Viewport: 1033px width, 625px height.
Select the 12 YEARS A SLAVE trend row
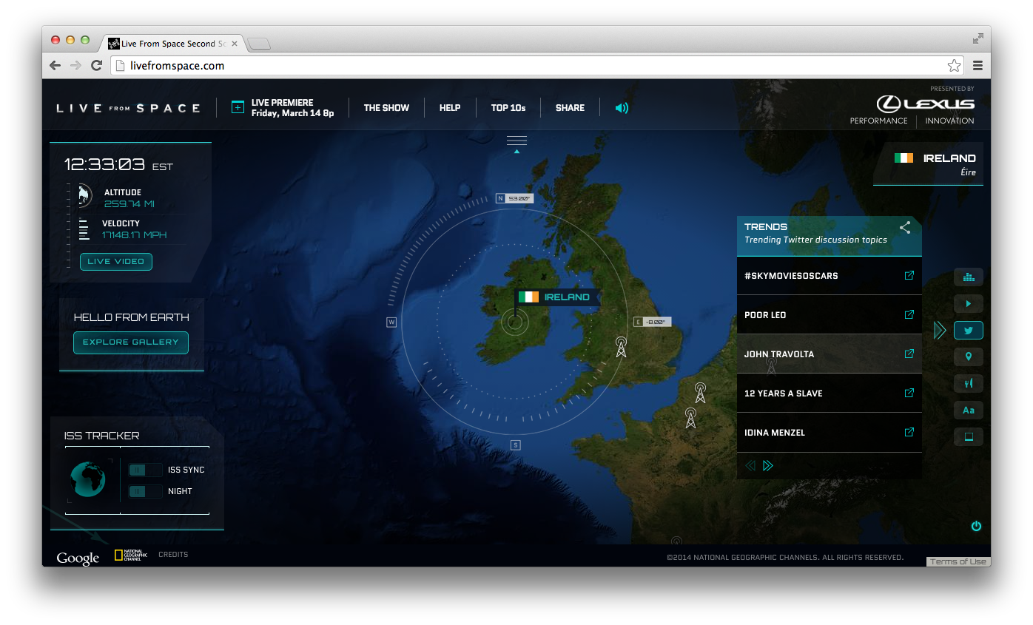[x=830, y=393]
